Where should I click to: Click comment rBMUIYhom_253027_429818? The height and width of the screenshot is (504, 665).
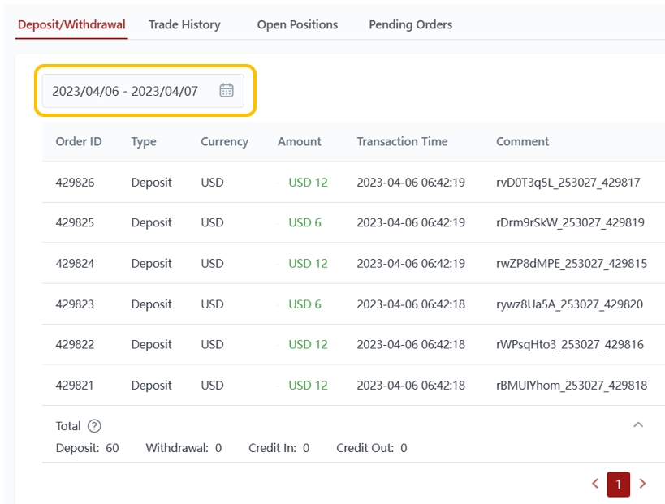point(571,386)
